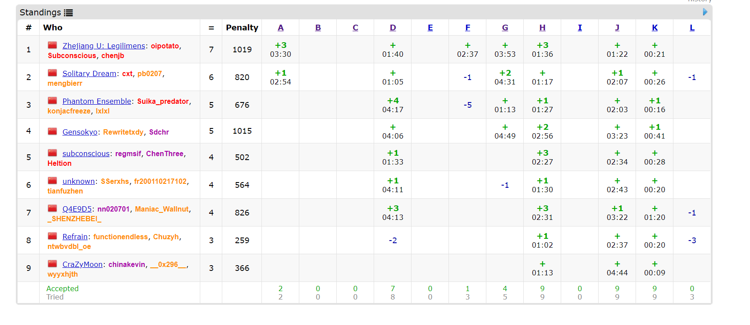The image size is (750, 325).
Task: Click the flag beside CraZyMoon team
Action: pos(52,263)
